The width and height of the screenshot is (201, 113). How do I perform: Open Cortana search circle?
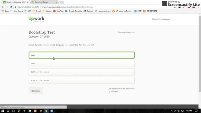(8, 111)
